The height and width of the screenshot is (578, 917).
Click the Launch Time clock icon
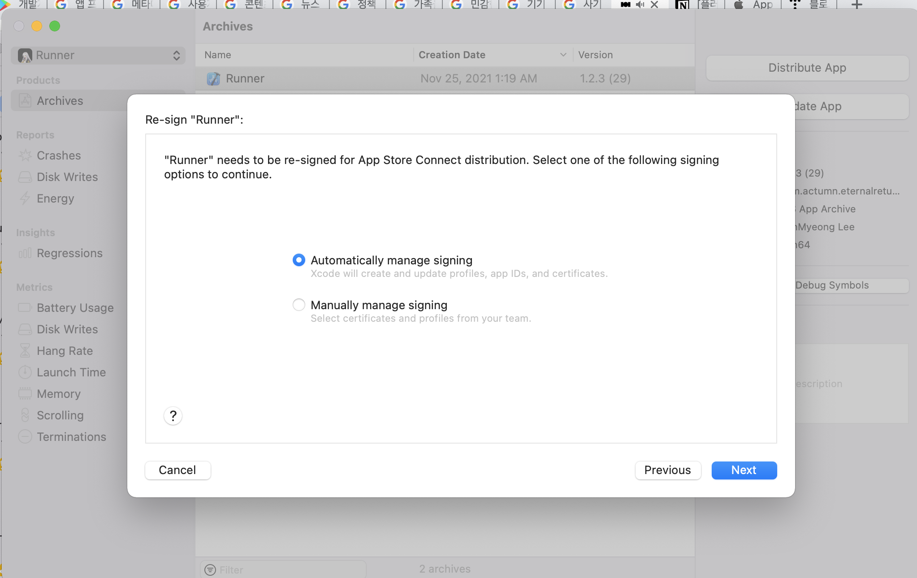tap(25, 372)
